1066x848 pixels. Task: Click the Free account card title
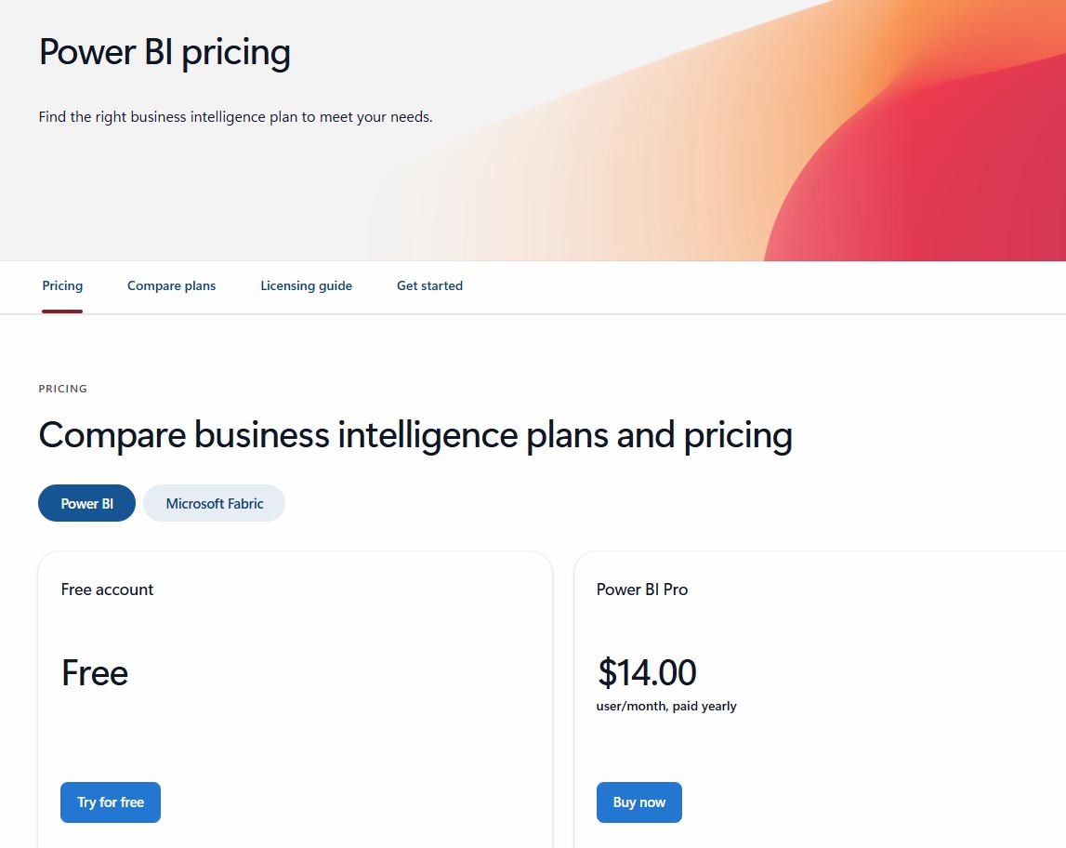coord(107,589)
